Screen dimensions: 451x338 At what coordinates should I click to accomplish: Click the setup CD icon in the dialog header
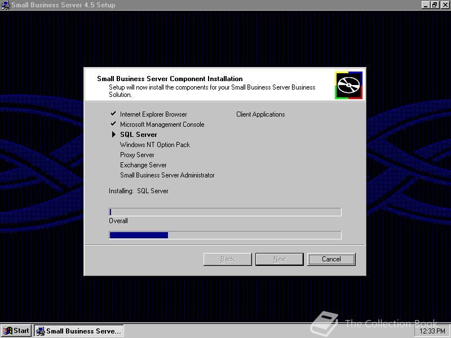(x=348, y=86)
